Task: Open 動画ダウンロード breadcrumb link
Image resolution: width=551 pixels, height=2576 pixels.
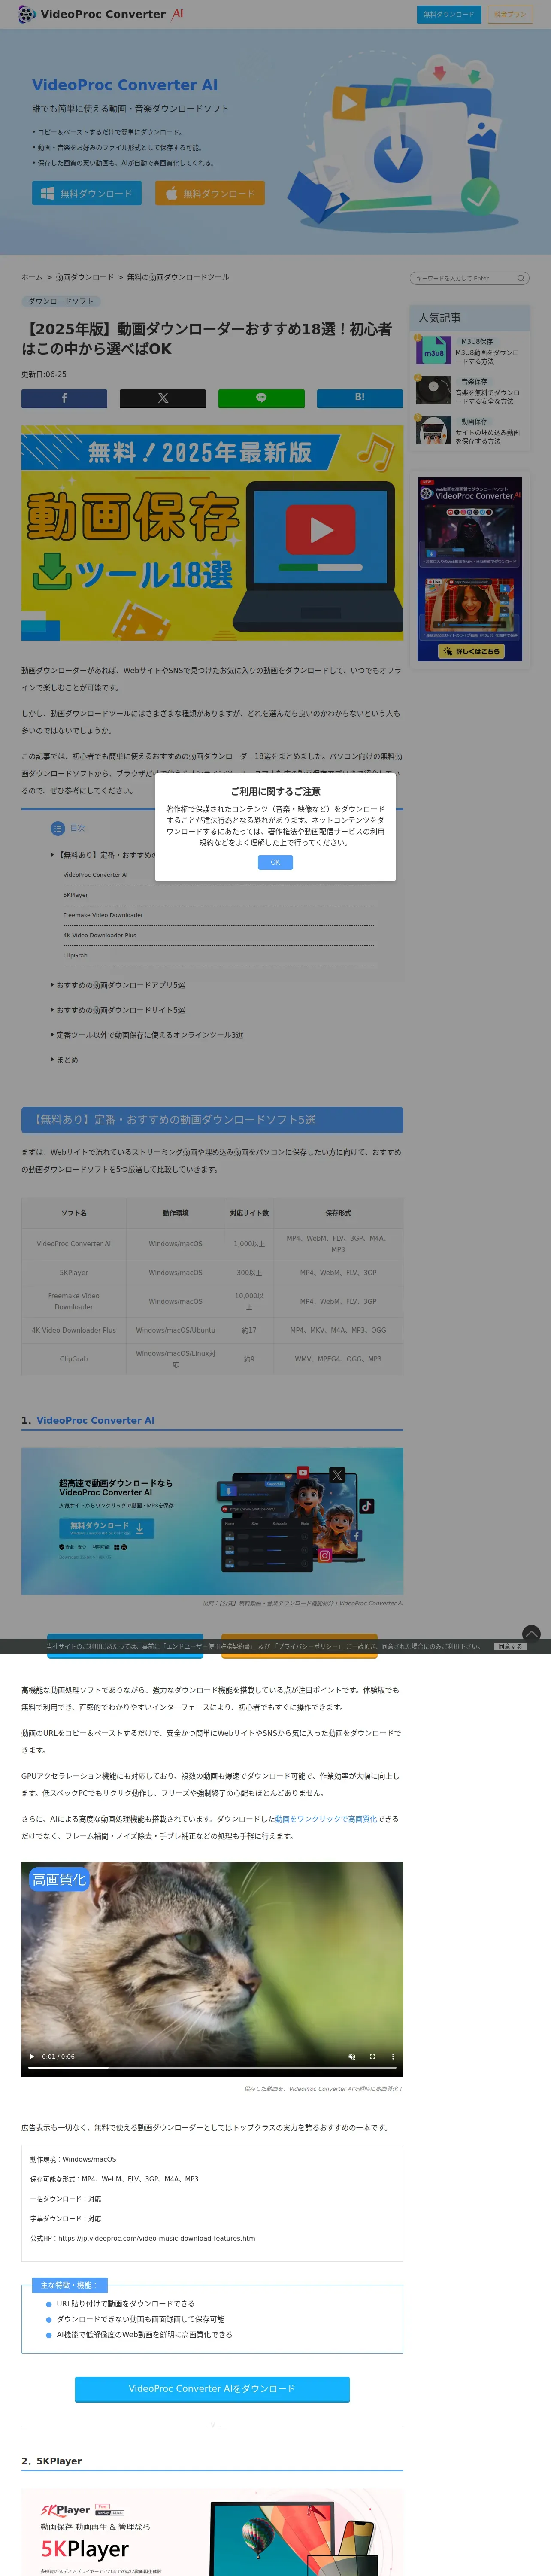Action: tap(84, 277)
